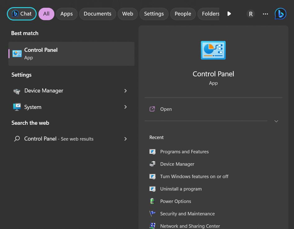The height and width of the screenshot is (229, 294).
Task: Click the Control Panel title in the preview pane
Action: (213, 74)
